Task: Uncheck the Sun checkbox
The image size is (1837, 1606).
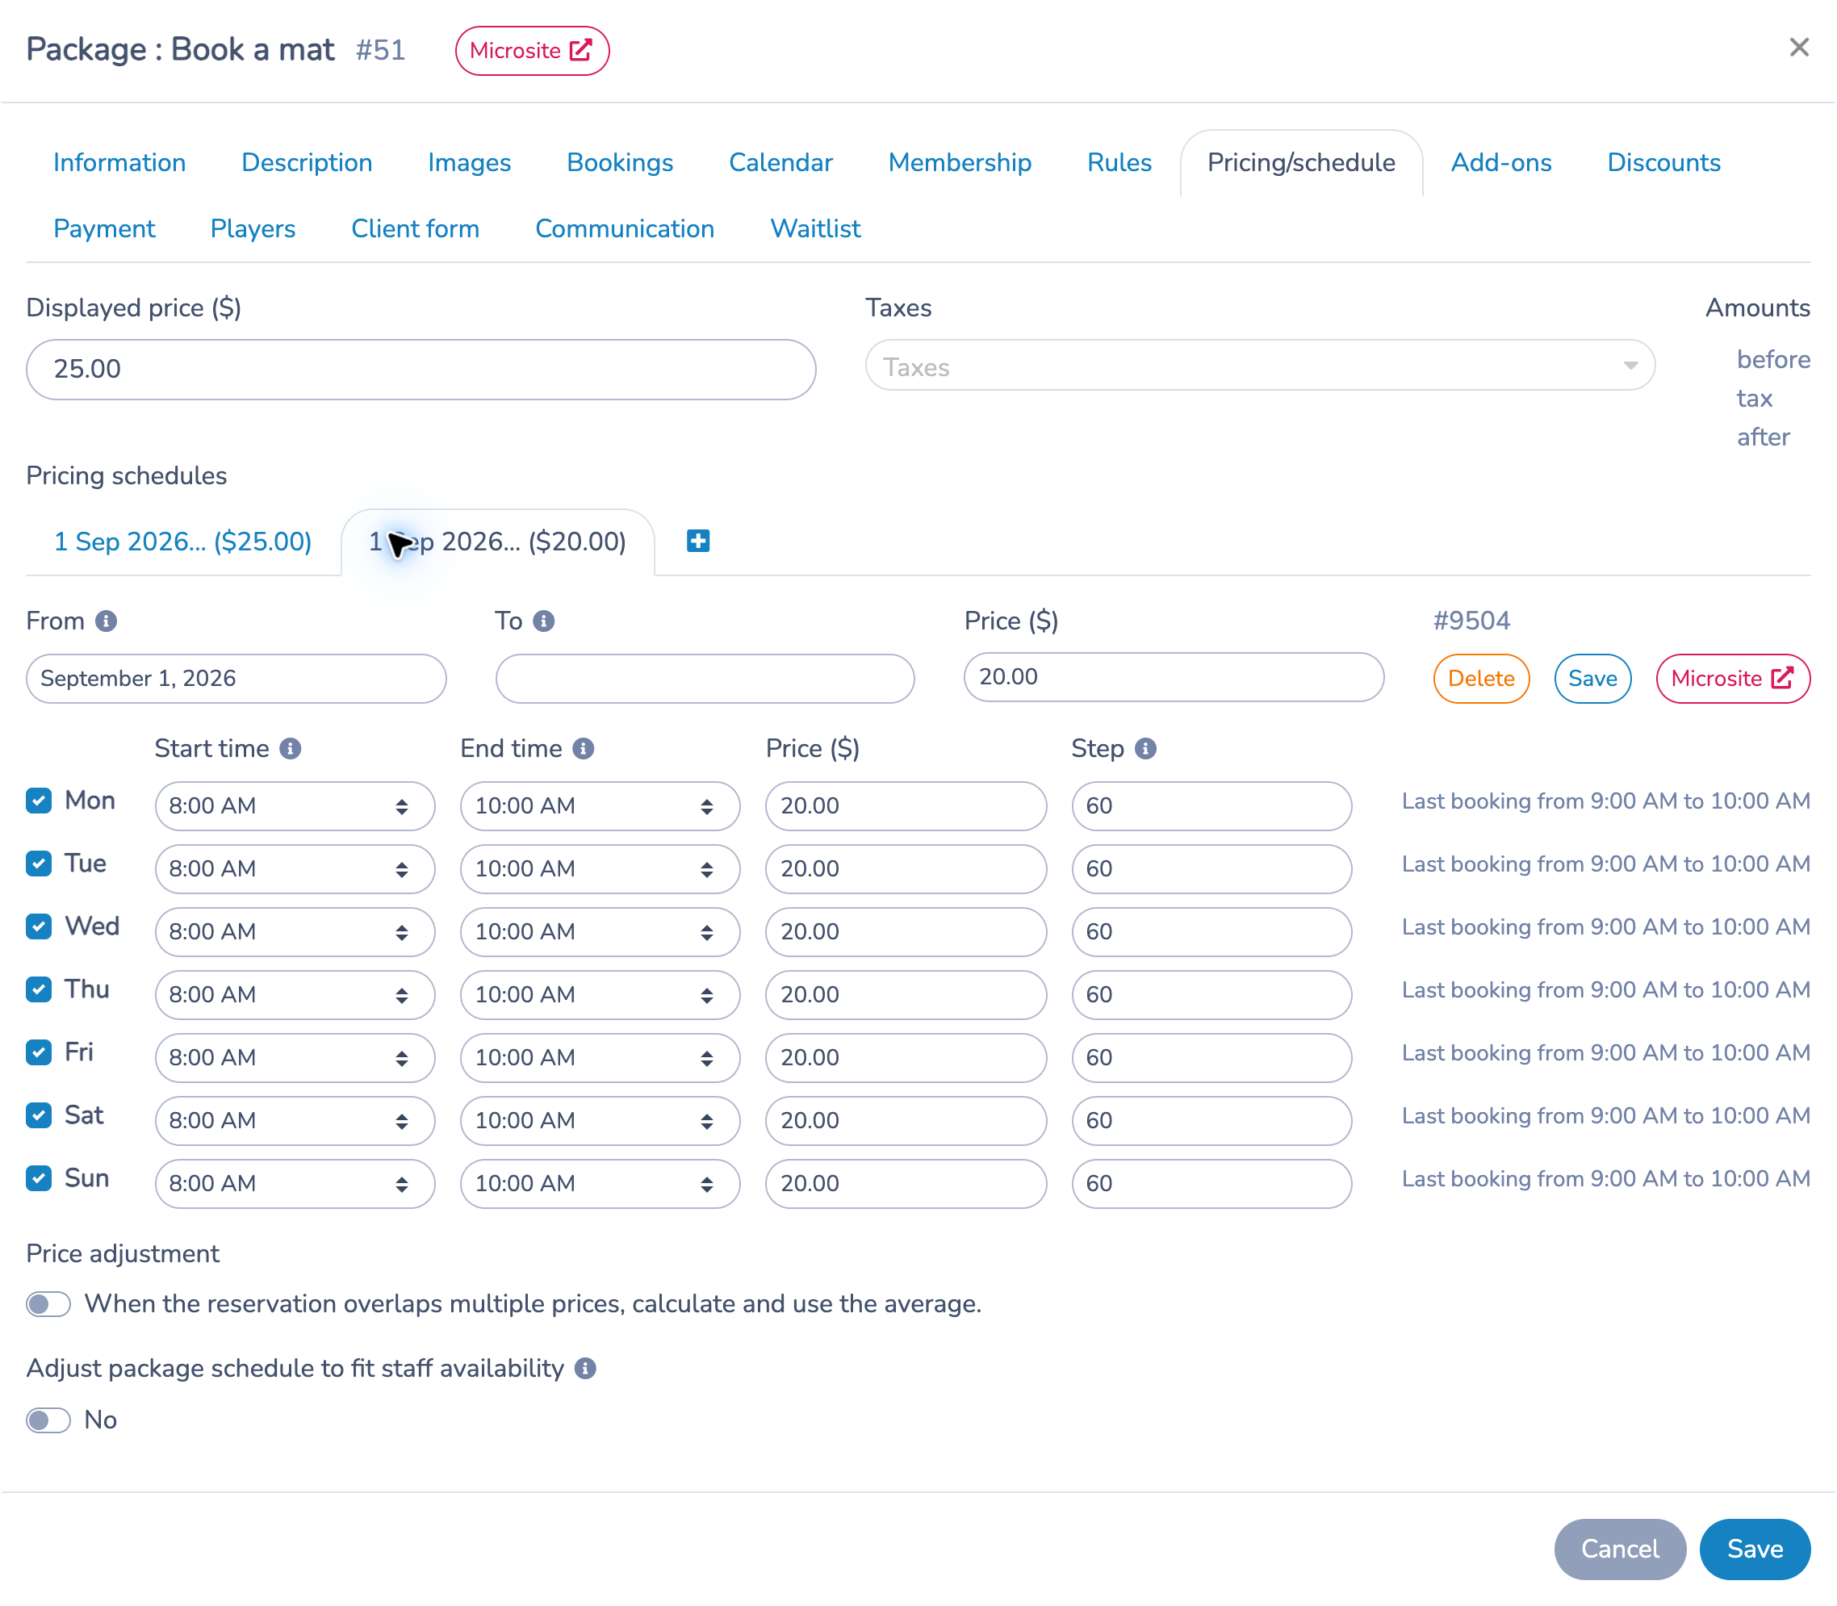Action: pyautogui.click(x=39, y=1177)
